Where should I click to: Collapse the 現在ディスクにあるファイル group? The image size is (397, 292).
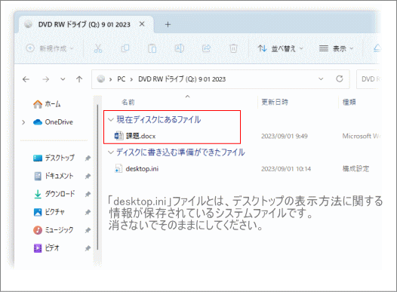[x=111, y=120]
